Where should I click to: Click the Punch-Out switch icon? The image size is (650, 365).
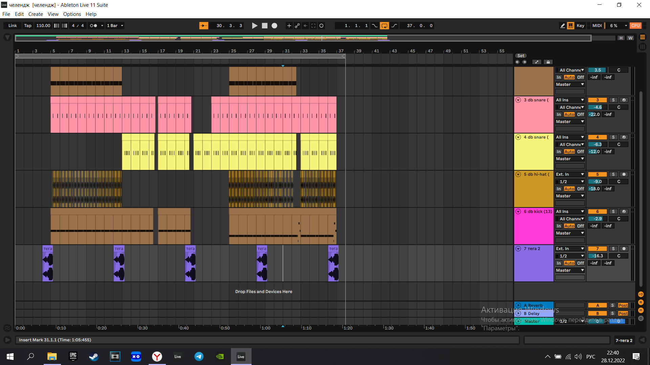(x=394, y=26)
